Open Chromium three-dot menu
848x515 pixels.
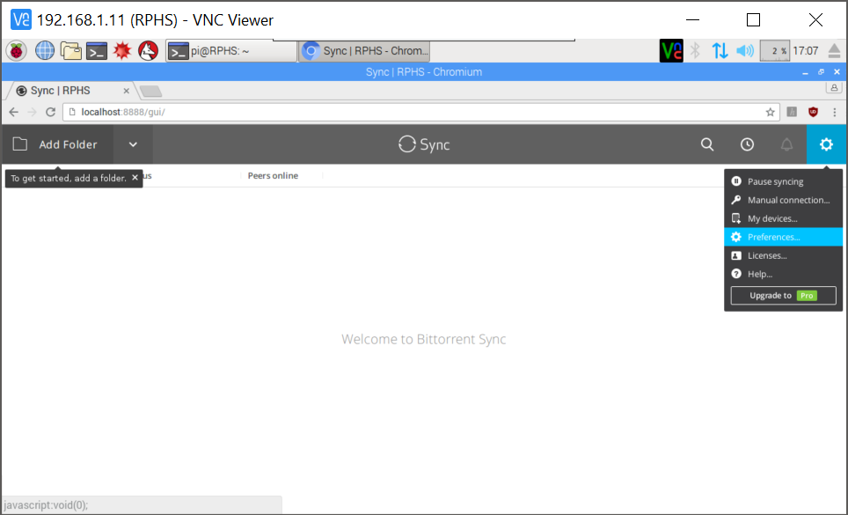coord(834,112)
